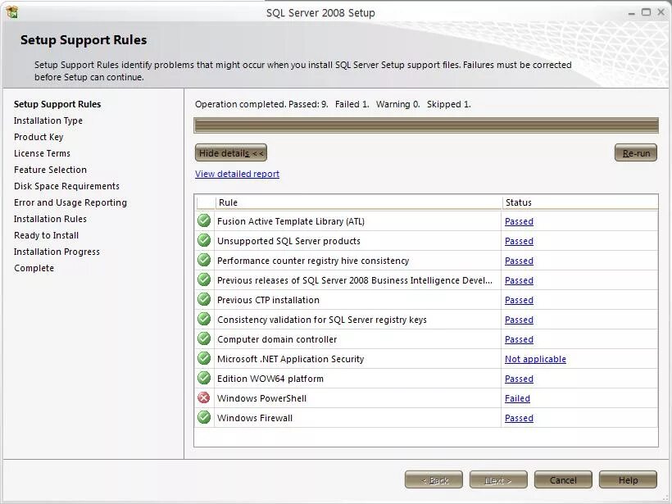Click the check icon beside Previous releases of SQL Server 2008
The image size is (672, 504).
pyautogui.click(x=204, y=279)
